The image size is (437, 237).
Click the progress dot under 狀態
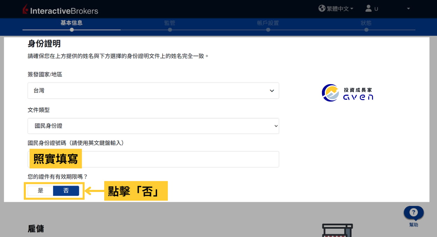click(366, 30)
